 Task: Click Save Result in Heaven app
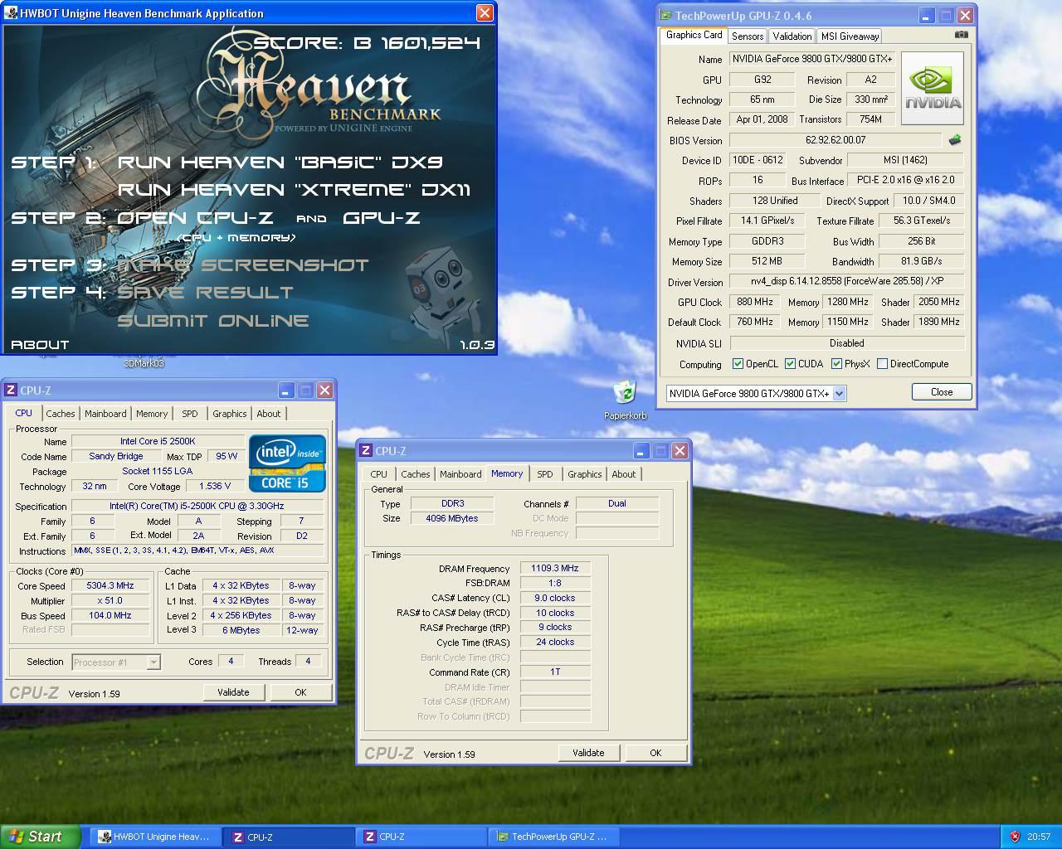(205, 293)
